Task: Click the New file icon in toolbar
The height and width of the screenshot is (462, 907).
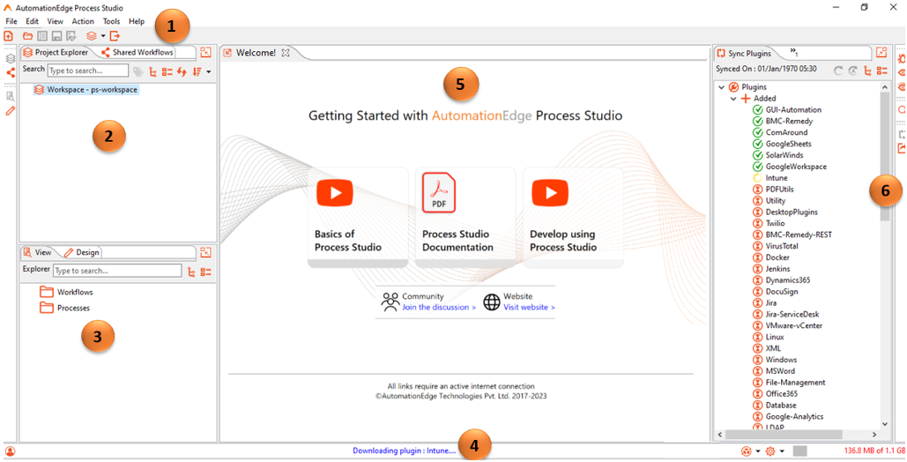Action: 9,36
